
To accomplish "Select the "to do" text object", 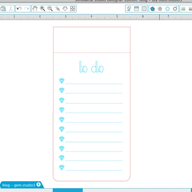I will pyautogui.click(x=91, y=67).
